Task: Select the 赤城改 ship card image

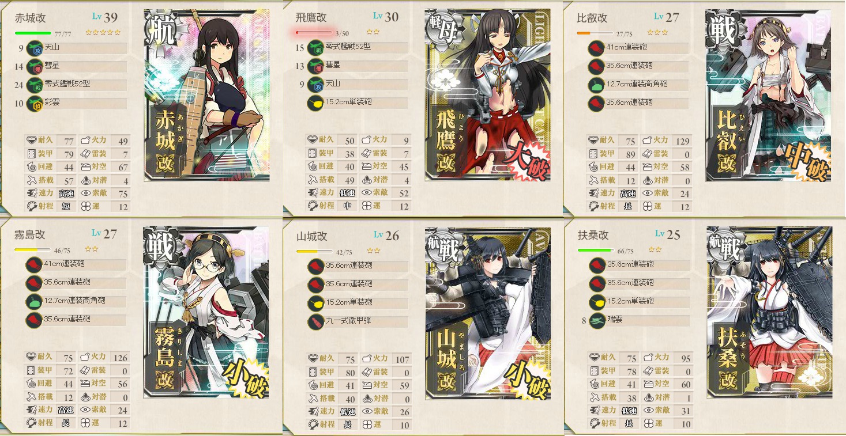Action: (206, 94)
